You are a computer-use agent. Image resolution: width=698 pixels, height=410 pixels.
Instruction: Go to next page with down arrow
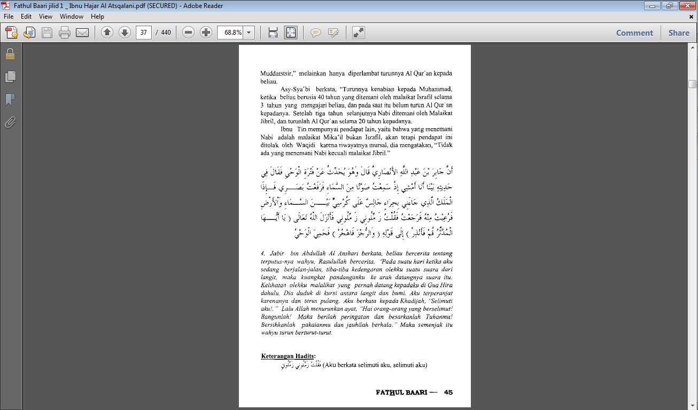point(123,33)
